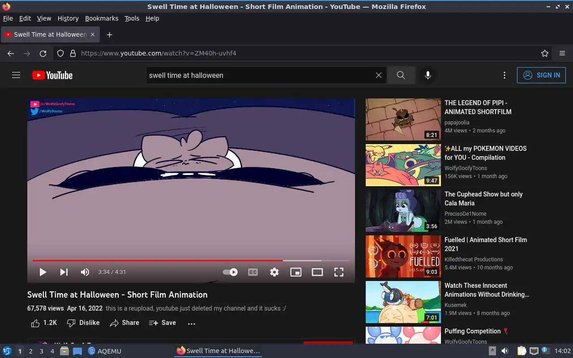Open Puffing Competition video title
Viewport: 573px width, 358px height.
coord(476,331)
